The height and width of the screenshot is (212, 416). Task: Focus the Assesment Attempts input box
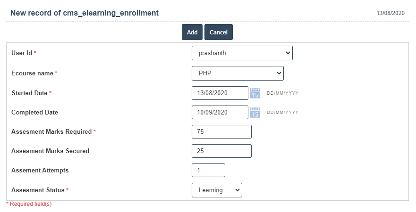(x=208, y=171)
